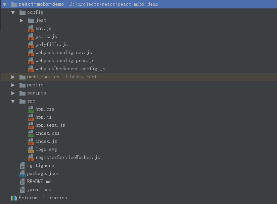Click the index.js JavaScript file icon
This screenshot has height=204, width=277.
pyautogui.click(x=31, y=141)
